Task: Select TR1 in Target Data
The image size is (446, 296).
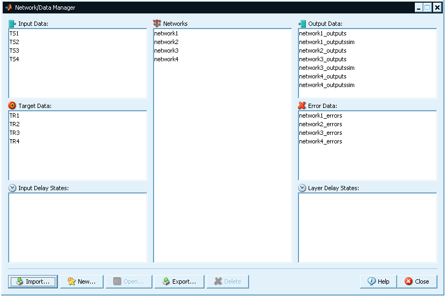Action: pos(78,115)
